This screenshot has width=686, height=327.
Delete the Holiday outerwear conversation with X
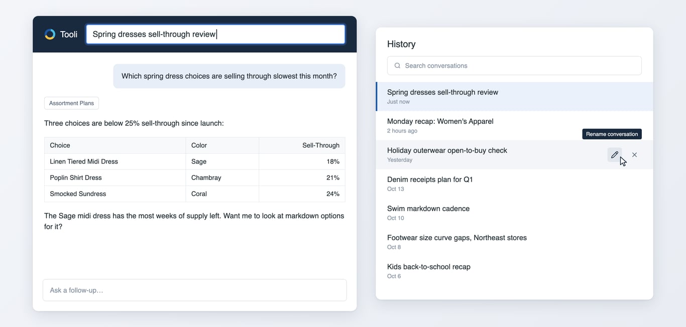tap(634, 155)
